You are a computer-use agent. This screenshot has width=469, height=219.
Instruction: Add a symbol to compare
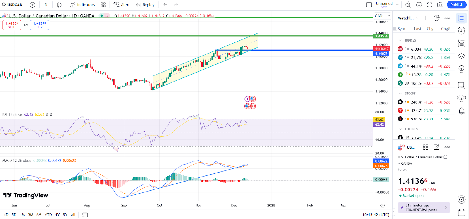tap(33, 5)
